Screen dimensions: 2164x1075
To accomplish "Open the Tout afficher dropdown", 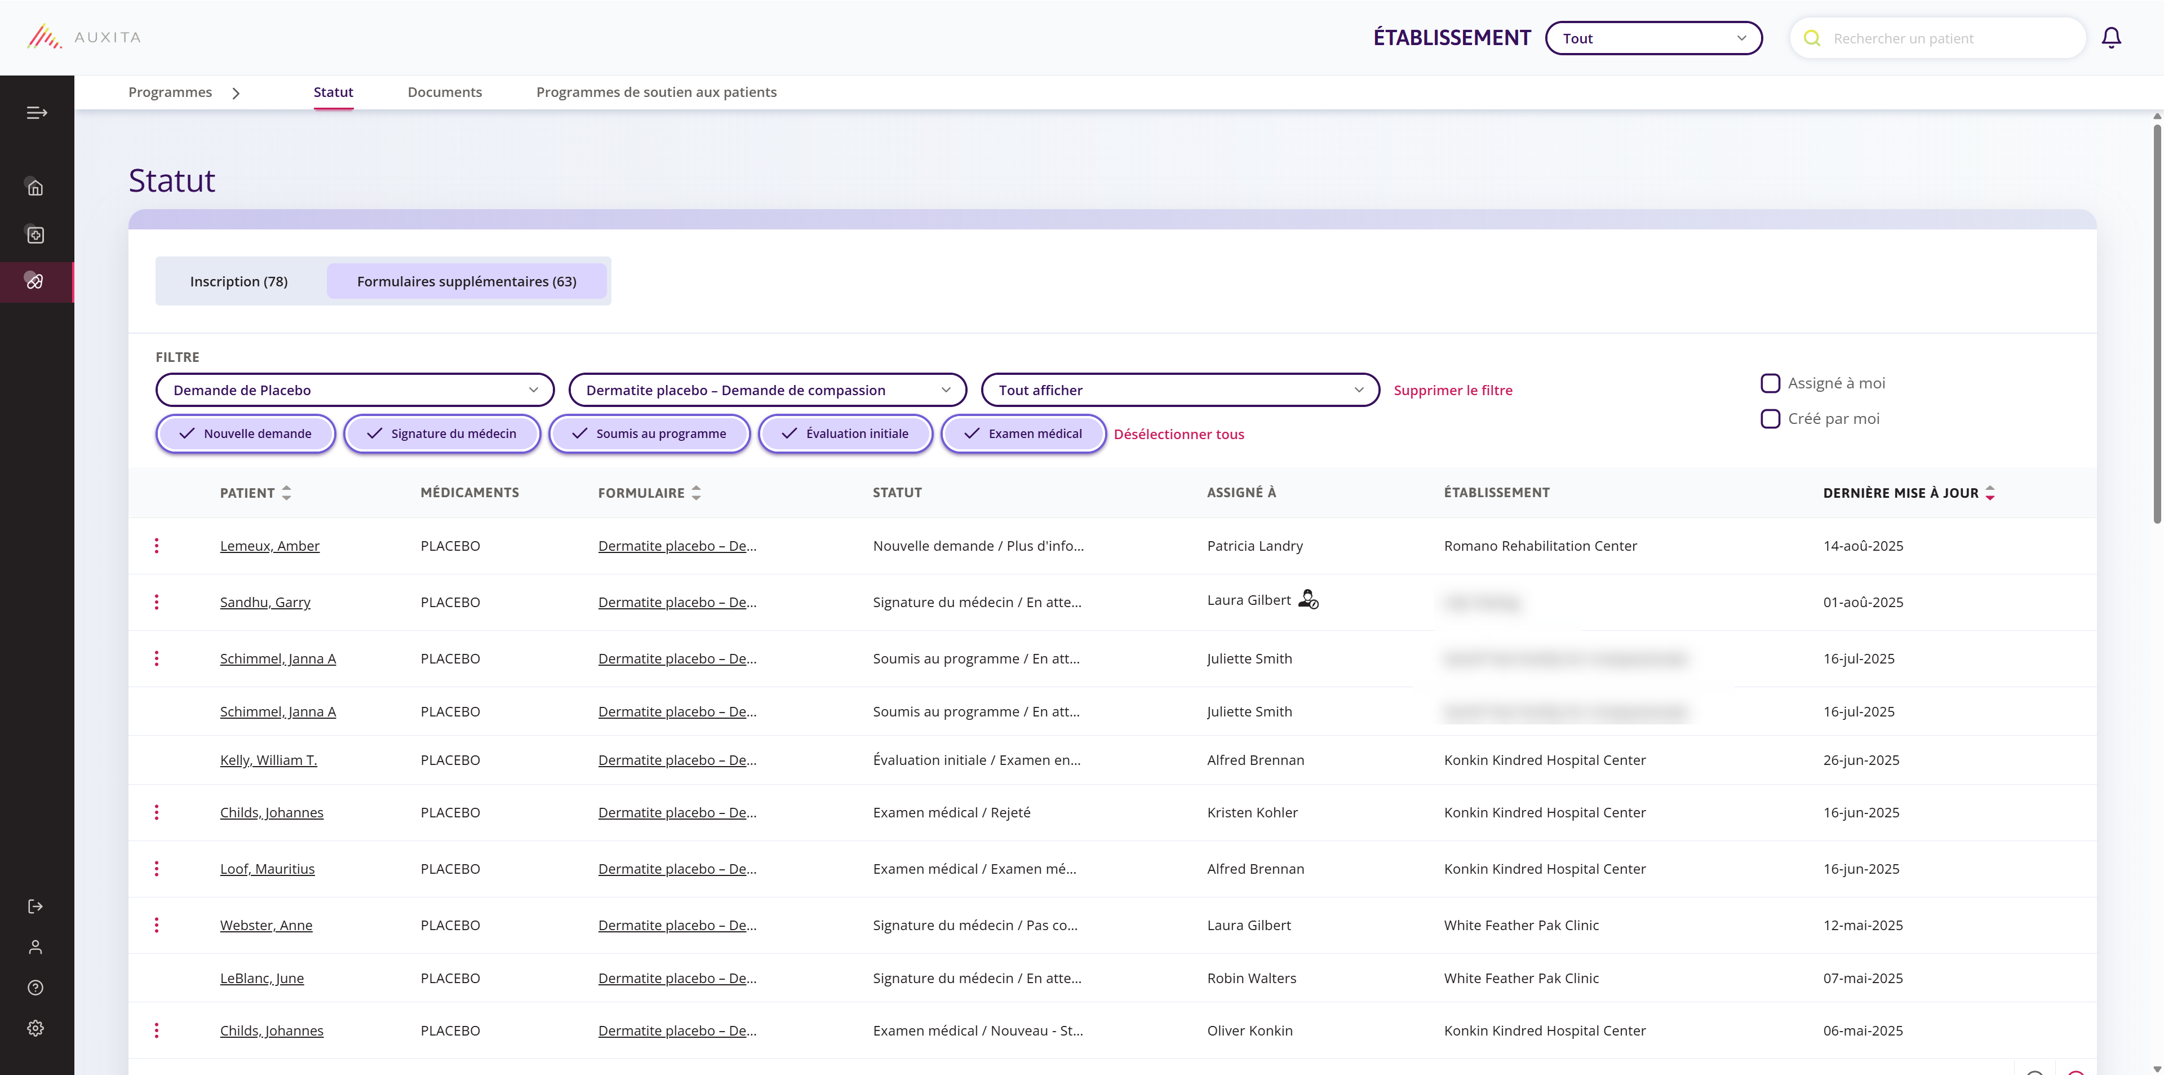I will click(1180, 390).
